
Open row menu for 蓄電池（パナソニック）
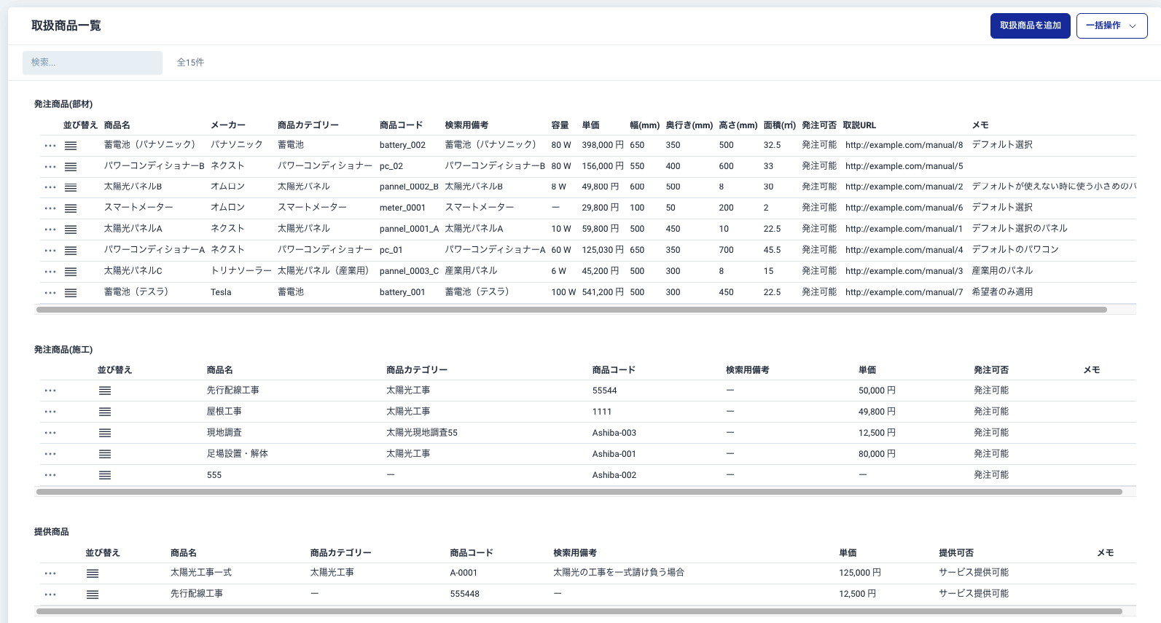pyautogui.click(x=50, y=146)
